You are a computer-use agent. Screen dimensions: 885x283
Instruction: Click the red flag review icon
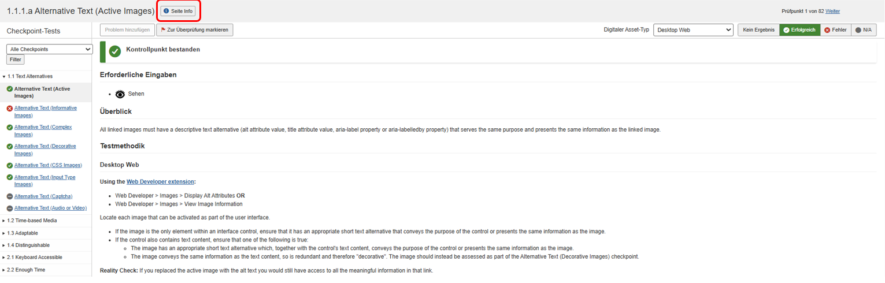click(x=164, y=29)
